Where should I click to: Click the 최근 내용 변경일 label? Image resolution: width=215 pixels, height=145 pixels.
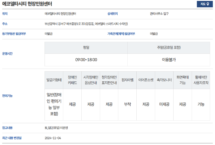pos(12,138)
